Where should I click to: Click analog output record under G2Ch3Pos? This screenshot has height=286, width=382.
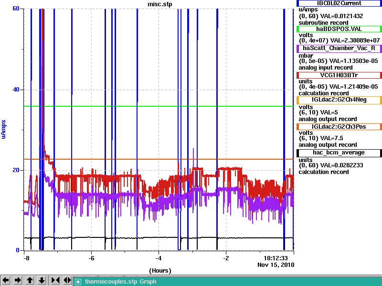click(x=328, y=145)
